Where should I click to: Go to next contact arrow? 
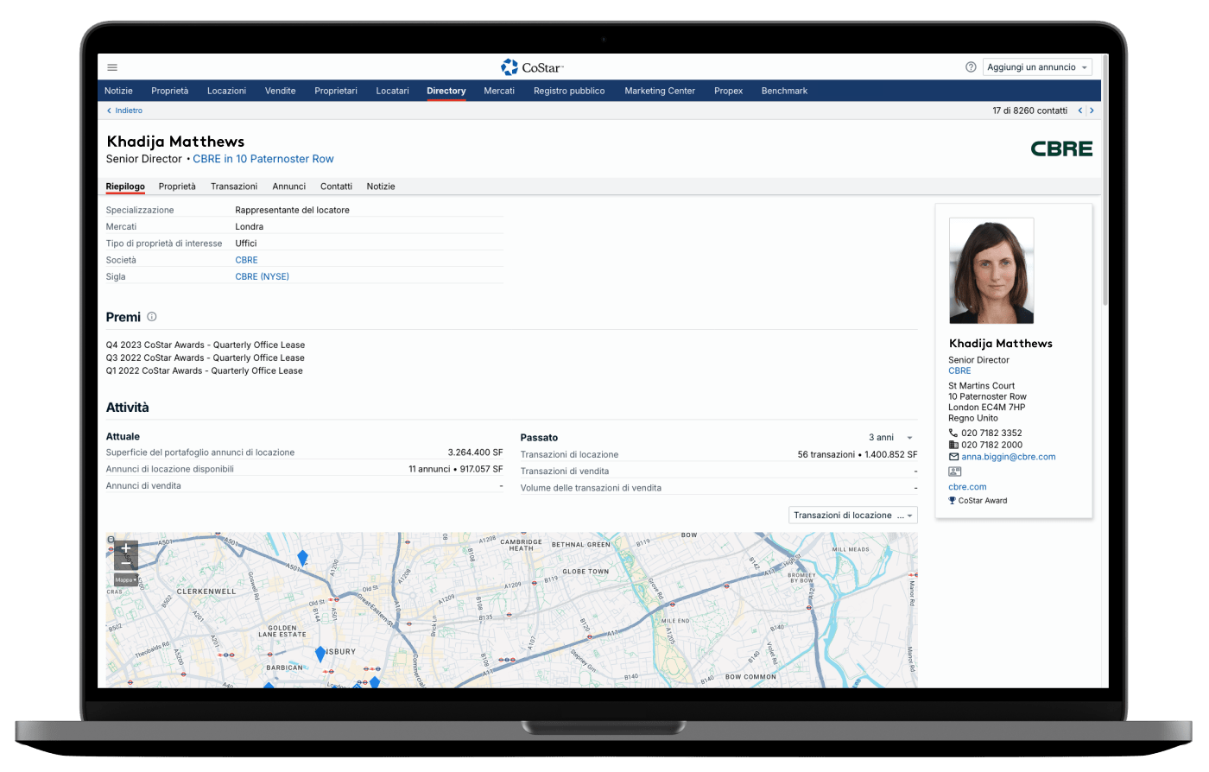1092,111
